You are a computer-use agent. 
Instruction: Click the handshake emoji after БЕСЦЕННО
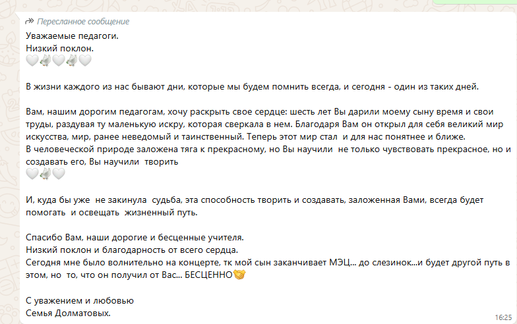[239, 275]
